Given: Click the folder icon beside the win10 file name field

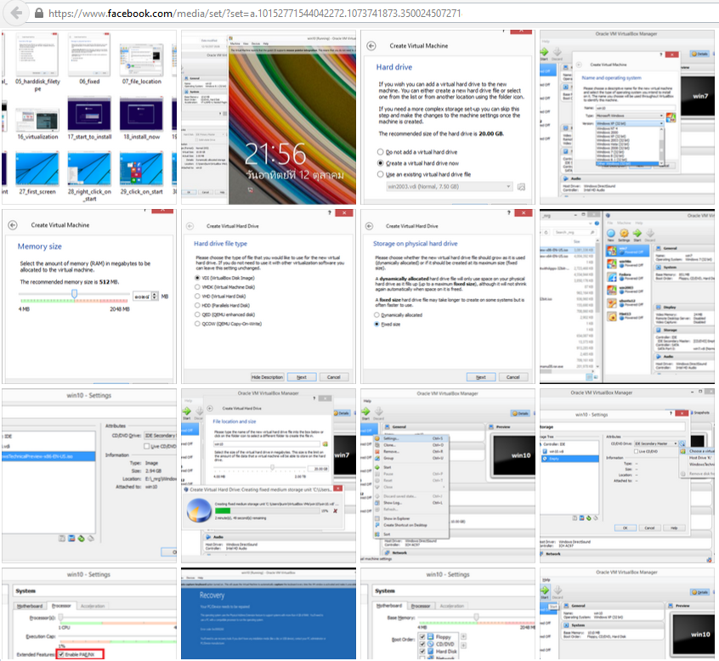Looking at the screenshot, I should (x=326, y=444).
